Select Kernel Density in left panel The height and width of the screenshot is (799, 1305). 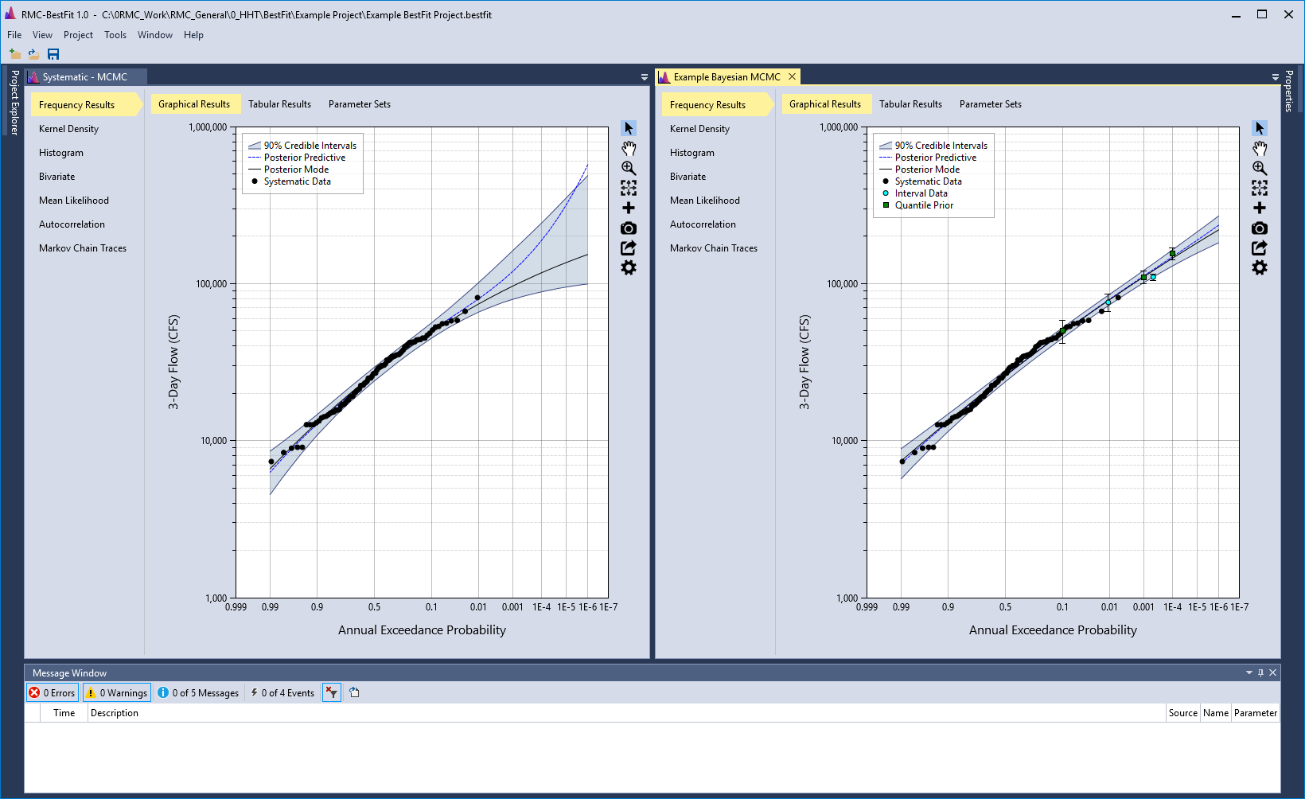[68, 129]
